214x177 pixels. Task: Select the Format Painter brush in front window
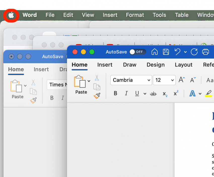click(x=97, y=96)
